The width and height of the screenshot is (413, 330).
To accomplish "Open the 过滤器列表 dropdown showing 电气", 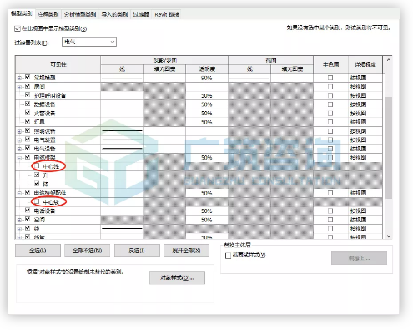I will point(89,42).
